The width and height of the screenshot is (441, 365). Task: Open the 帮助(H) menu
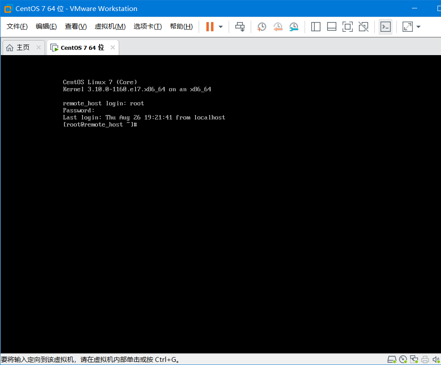click(181, 26)
